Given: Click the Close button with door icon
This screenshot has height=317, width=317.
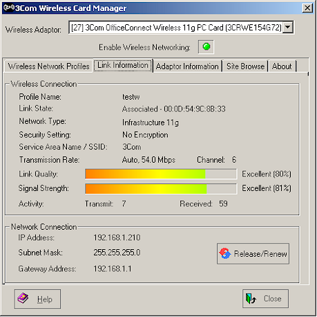Looking at the screenshot, I should click(x=265, y=298).
